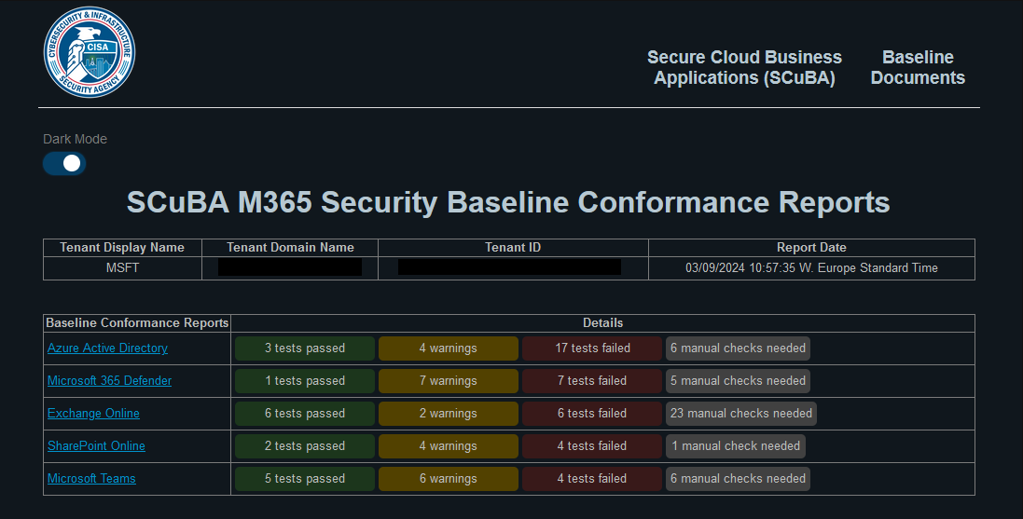Click the 3 tests passed badge
This screenshot has width=1023, height=519.
click(x=305, y=348)
